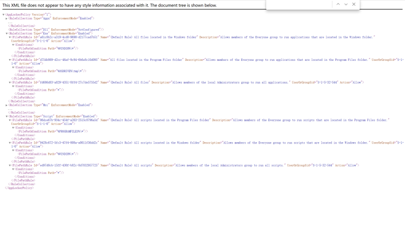
Task: Click the name '(Default Rule) All scripts located in the Windows folder'
Action: point(156,143)
